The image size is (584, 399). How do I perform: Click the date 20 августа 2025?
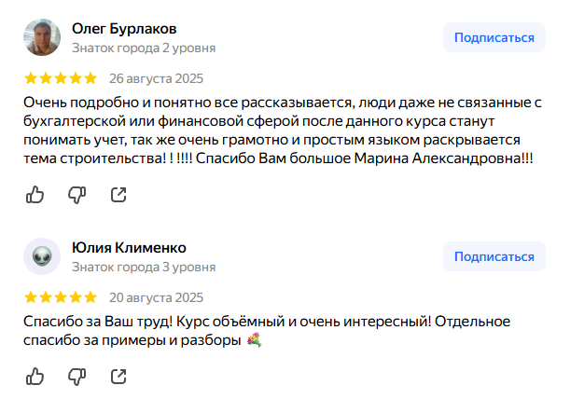[156, 298]
